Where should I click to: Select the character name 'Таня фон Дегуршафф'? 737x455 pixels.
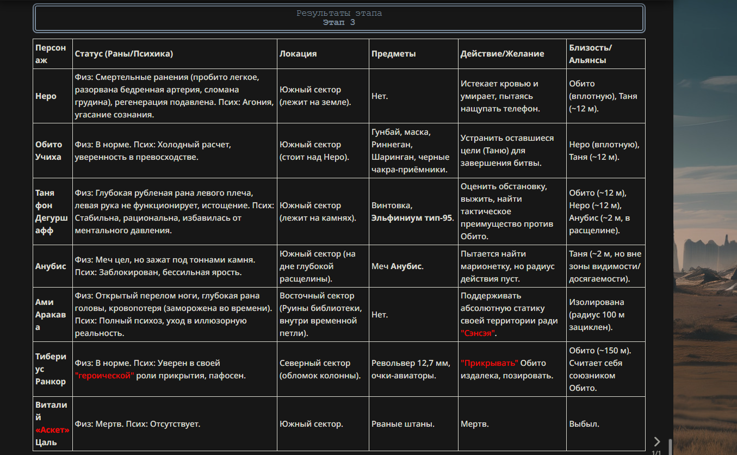(x=52, y=211)
